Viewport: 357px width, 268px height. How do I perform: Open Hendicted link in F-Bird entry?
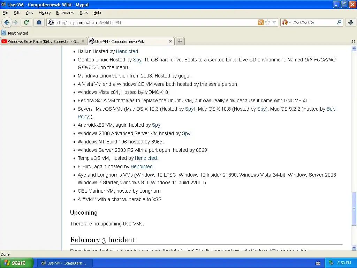[x=142, y=166]
